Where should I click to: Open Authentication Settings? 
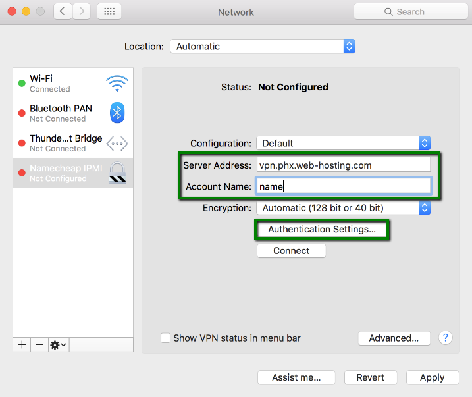[x=322, y=230]
